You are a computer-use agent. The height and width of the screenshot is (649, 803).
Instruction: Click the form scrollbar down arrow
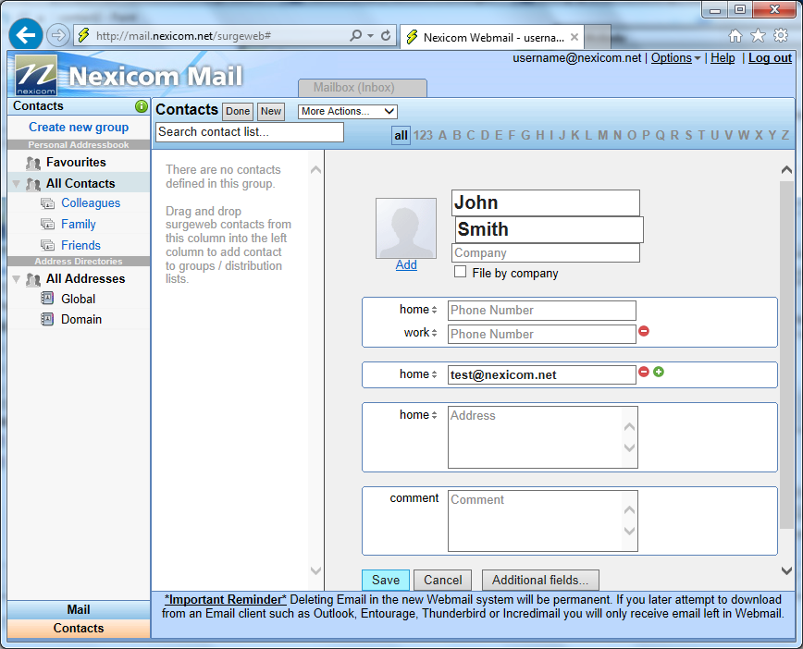pyautogui.click(x=786, y=570)
